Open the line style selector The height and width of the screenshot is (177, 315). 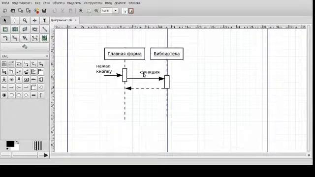tap(25, 155)
